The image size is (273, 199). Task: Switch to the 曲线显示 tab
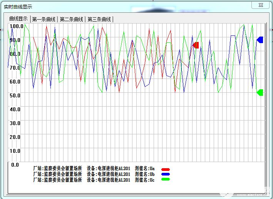click(18, 18)
